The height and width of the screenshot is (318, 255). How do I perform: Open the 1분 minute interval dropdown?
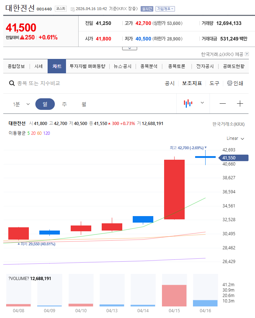[21, 104]
